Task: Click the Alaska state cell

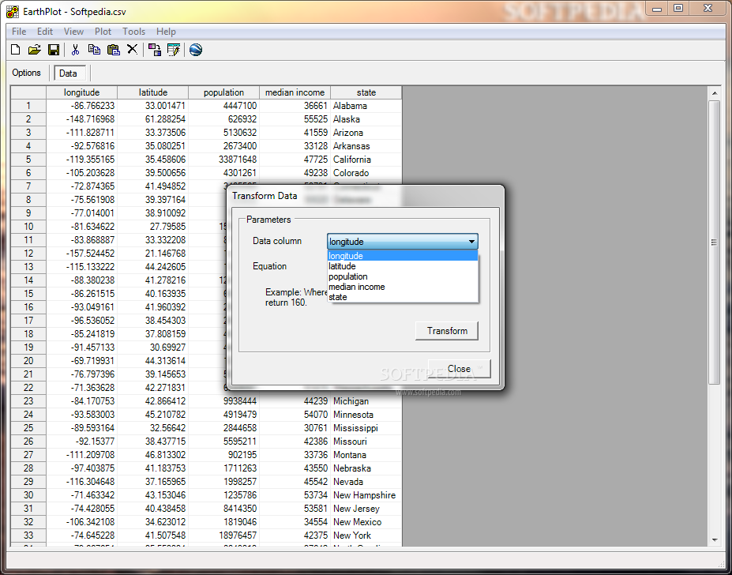Action: tap(366, 119)
